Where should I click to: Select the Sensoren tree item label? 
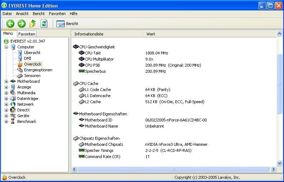(x=32, y=76)
